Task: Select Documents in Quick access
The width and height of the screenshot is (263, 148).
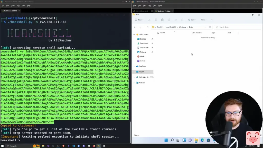Action: [x=144, y=48]
